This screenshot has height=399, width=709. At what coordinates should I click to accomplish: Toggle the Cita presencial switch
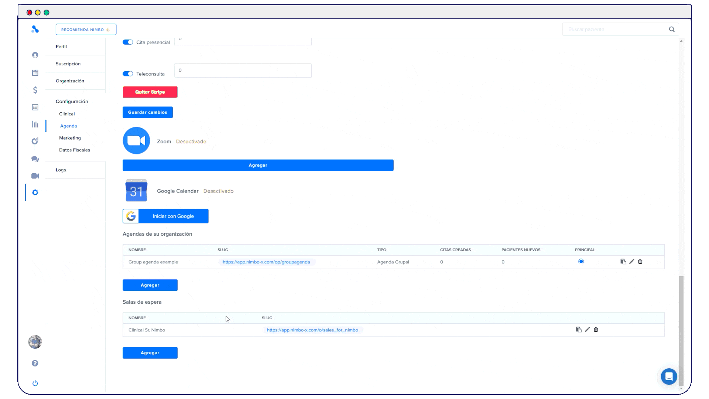(x=128, y=42)
